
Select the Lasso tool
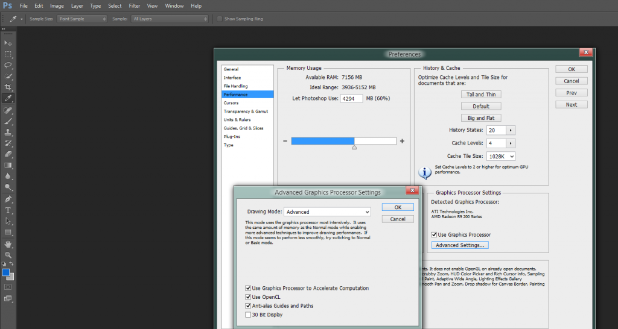click(8, 65)
